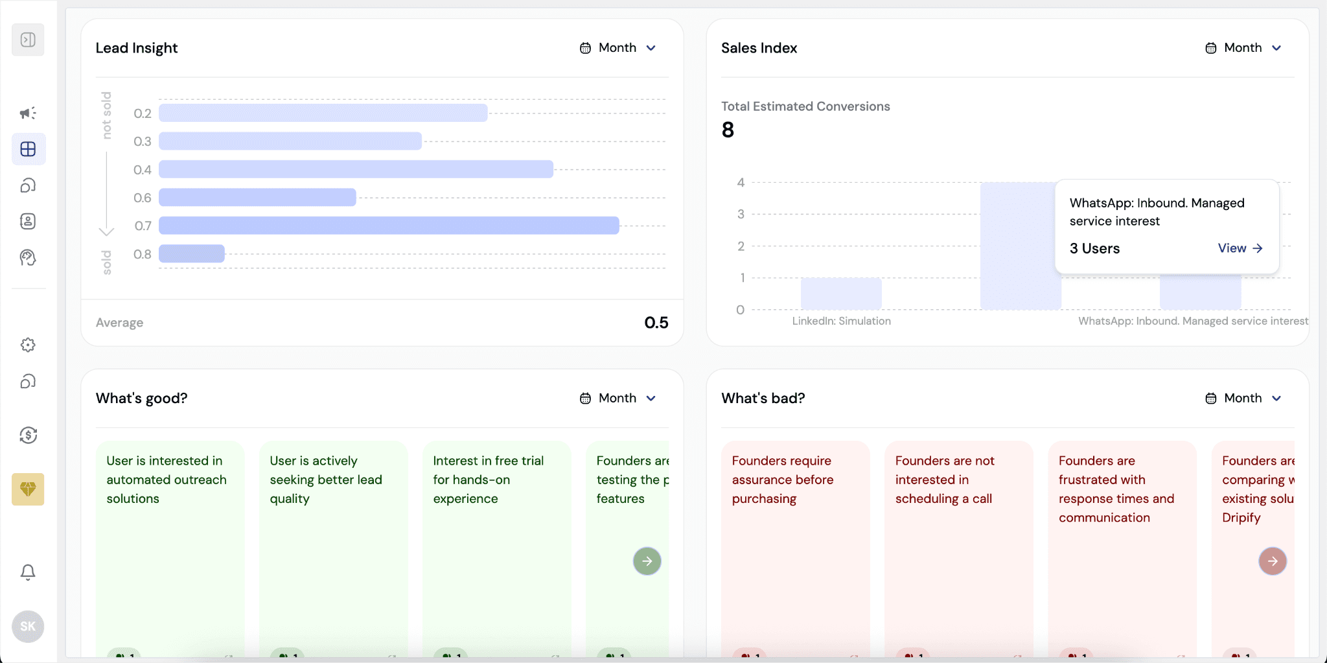Click the arrow button in What's bad carousel

click(1271, 561)
